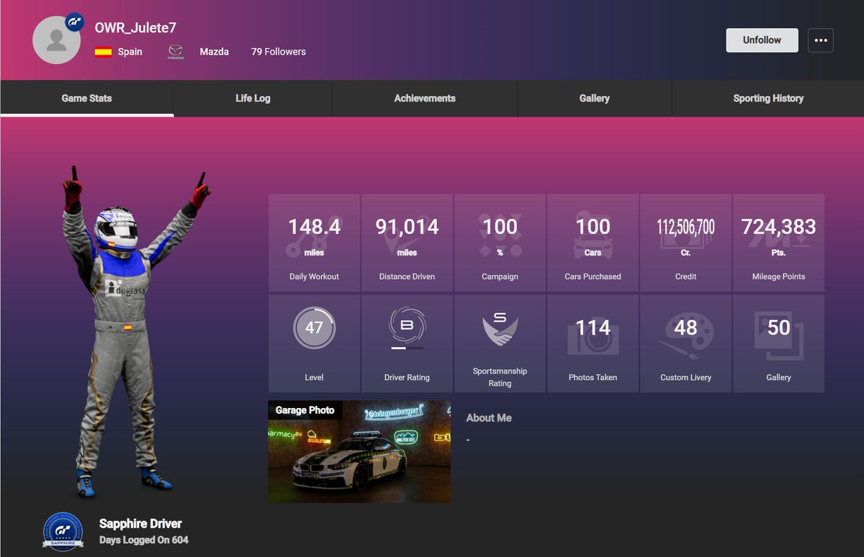Image resolution: width=864 pixels, height=557 pixels.
Task: Switch to the Game Stats tab
Action: (87, 99)
